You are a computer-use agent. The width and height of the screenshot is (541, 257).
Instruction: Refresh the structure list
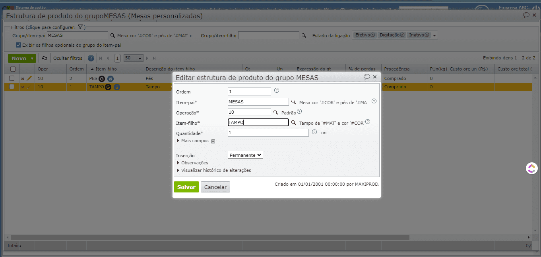click(x=45, y=58)
